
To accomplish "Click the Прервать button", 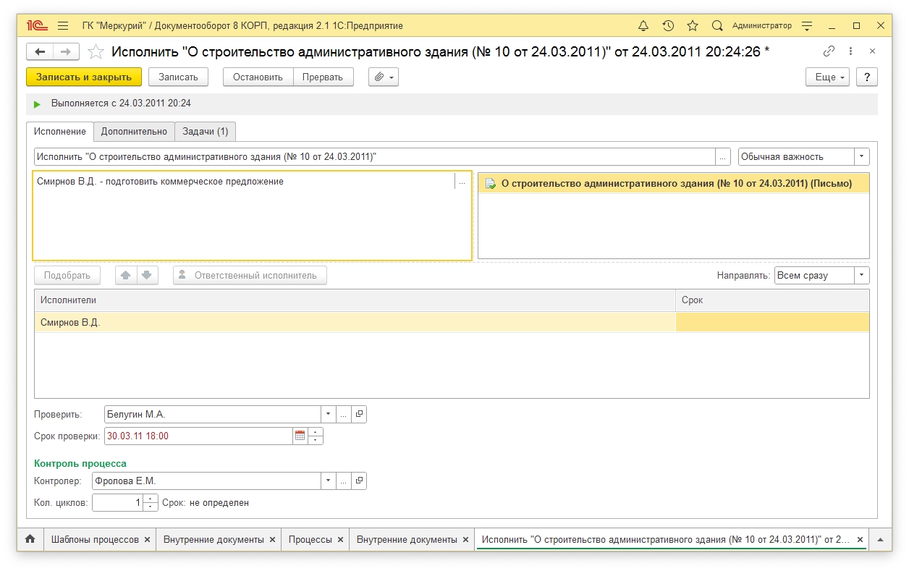I will pyautogui.click(x=323, y=77).
